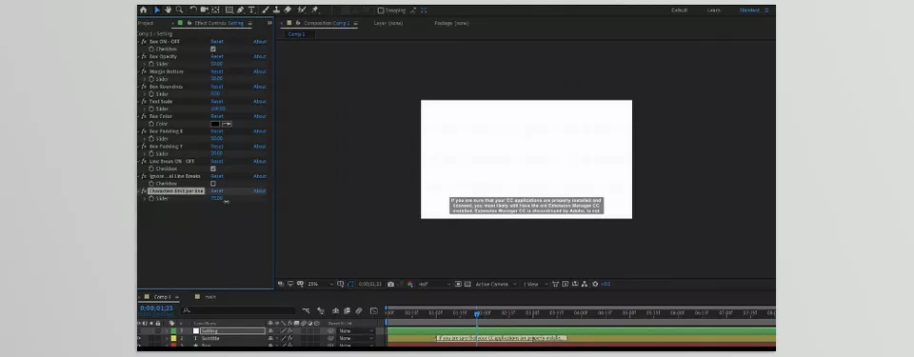914x357 pixels.
Task: Toggle fx switch for Box Color effect
Action: pyautogui.click(x=144, y=116)
